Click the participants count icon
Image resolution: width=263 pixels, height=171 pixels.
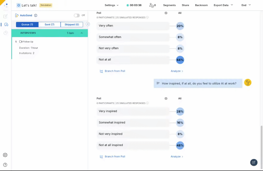[152, 5]
